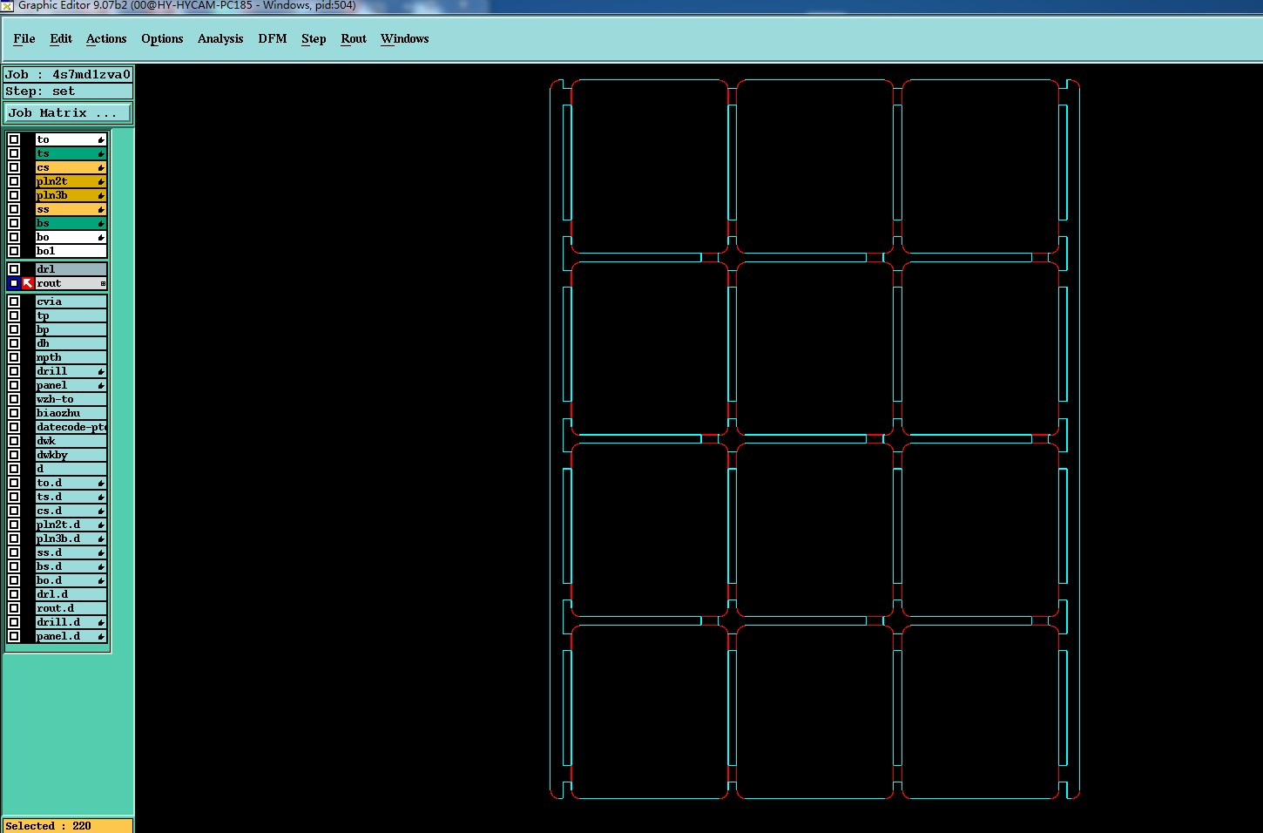Image resolution: width=1263 pixels, height=833 pixels.
Task: Enable the biaozhu layer checkbox
Action: (14, 413)
